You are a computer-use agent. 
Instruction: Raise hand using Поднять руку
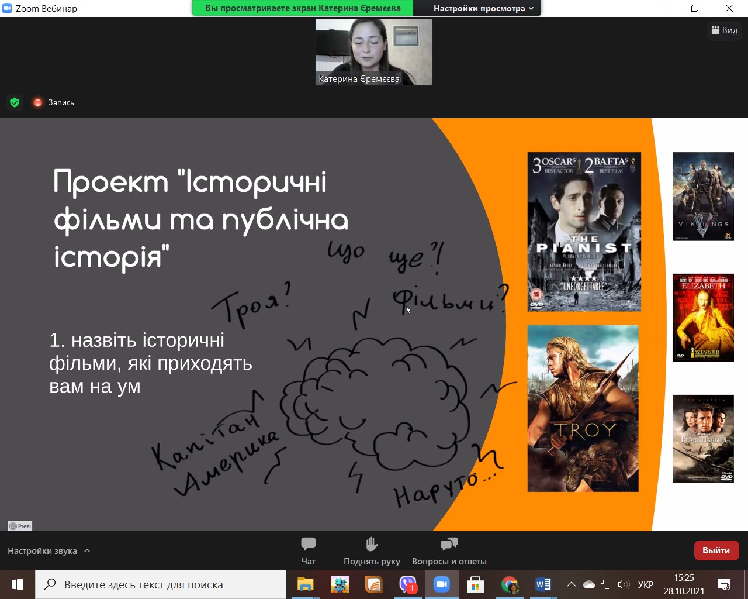pyautogui.click(x=372, y=550)
